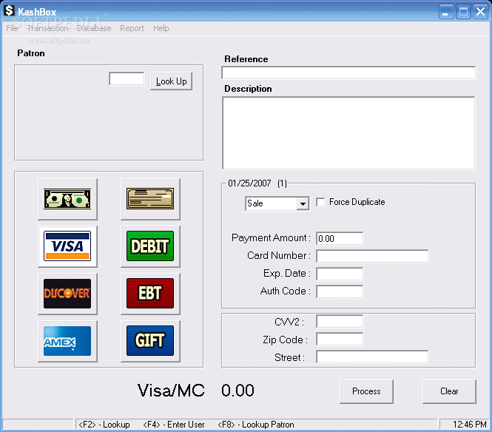The height and width of the screenshot is (432, 492).
Task: Click the 01/25/2007 (1) date label
Action: pyautogui.click(x=257, y=183)
